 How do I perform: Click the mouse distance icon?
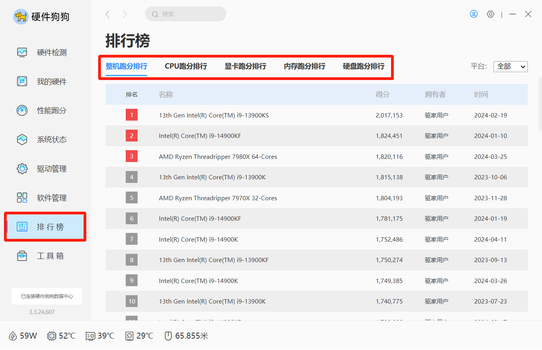coord(168,336)
